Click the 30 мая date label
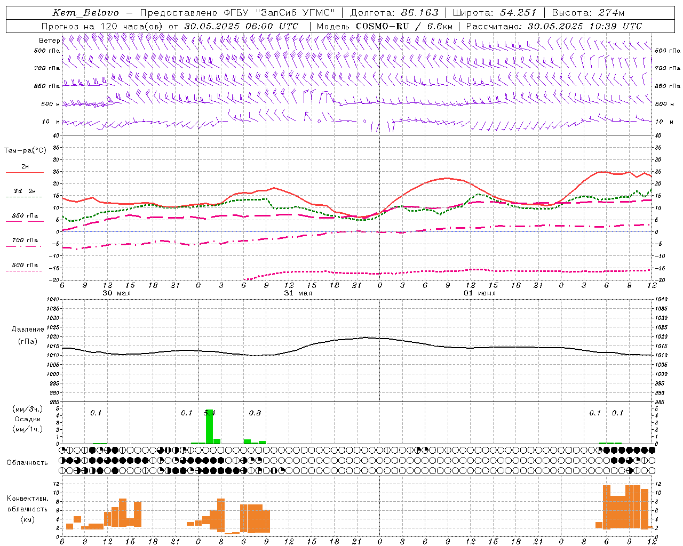Image resolution: width=683 pixels, height=546 pixels. (x=116, y=293)
